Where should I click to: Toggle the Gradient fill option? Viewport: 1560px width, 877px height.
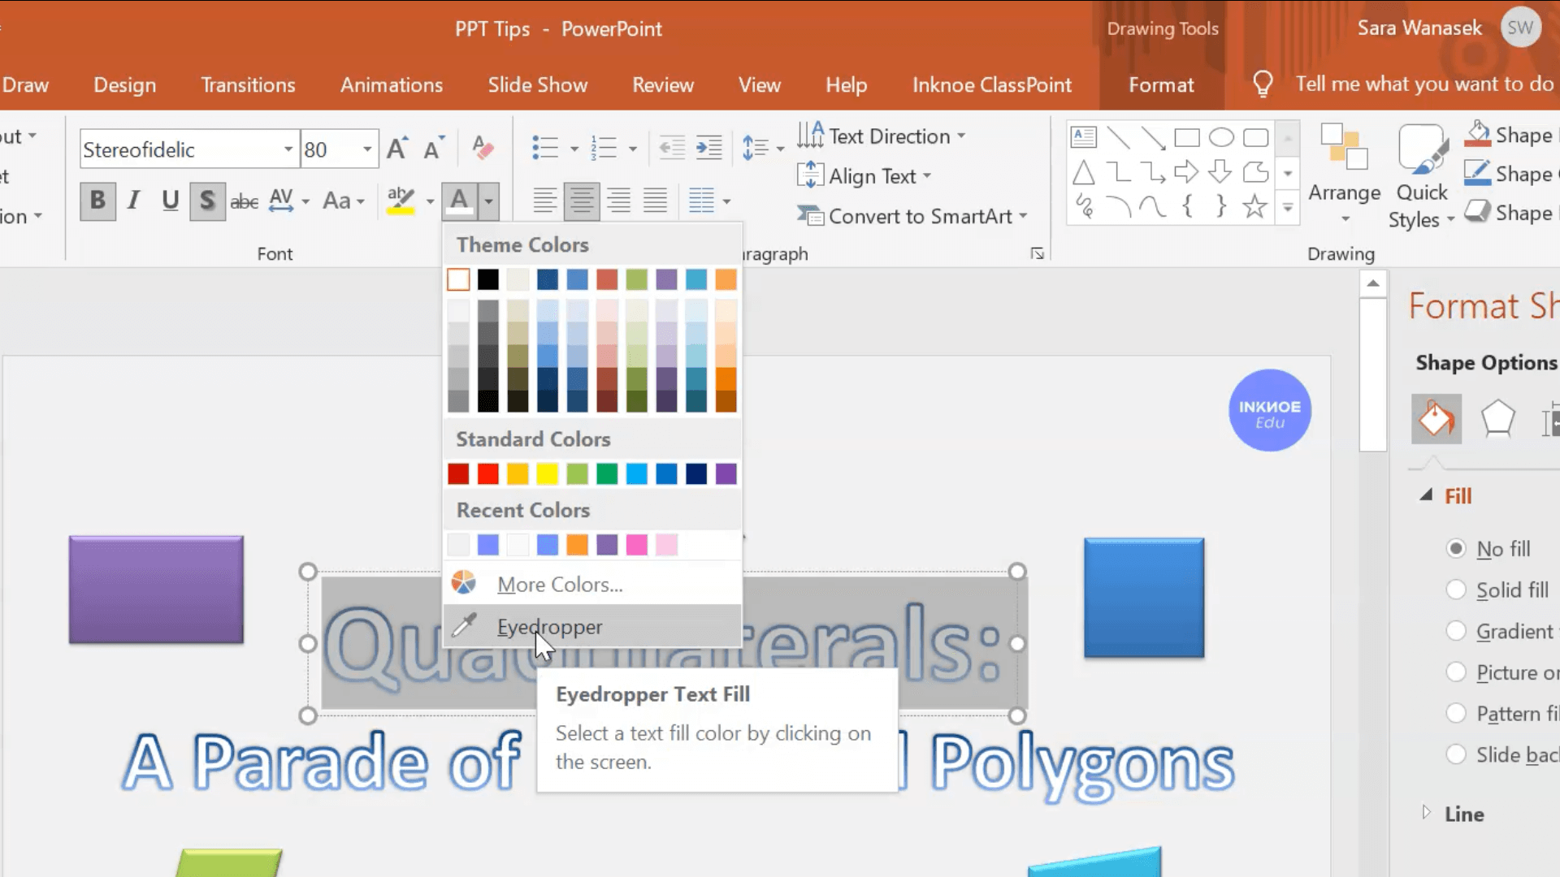coord(1456,629)
